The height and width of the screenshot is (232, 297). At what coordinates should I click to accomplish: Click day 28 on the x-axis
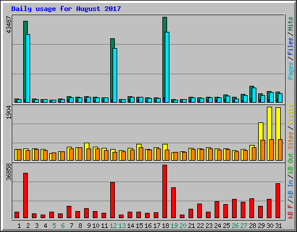(252, 226)
